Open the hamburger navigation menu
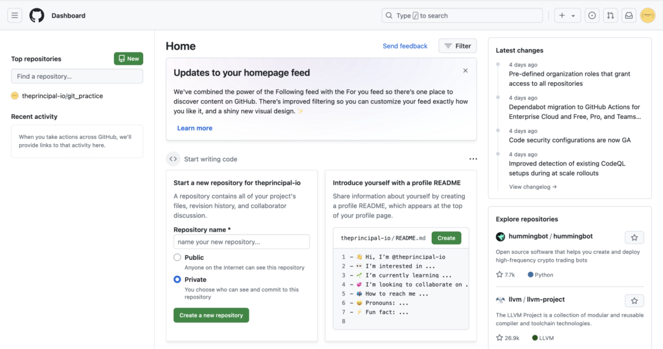 [x=15, y=16]
